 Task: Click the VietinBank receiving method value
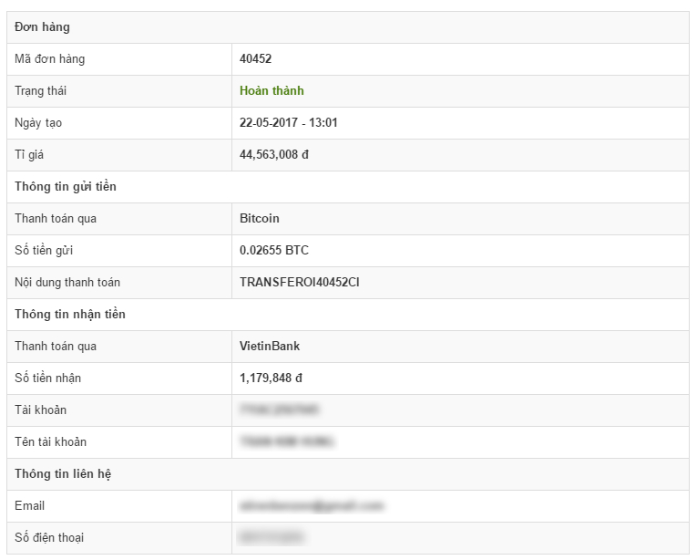pos(269,347)
